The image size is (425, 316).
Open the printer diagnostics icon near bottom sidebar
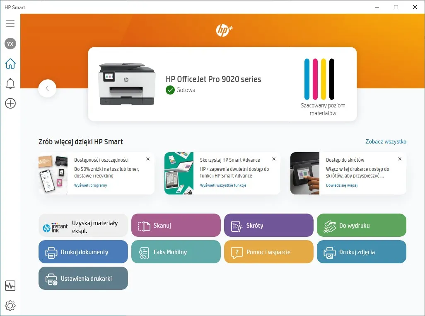click(10, 286)
